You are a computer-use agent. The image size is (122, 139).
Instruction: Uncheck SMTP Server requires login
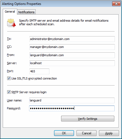[x=9, y=92]
